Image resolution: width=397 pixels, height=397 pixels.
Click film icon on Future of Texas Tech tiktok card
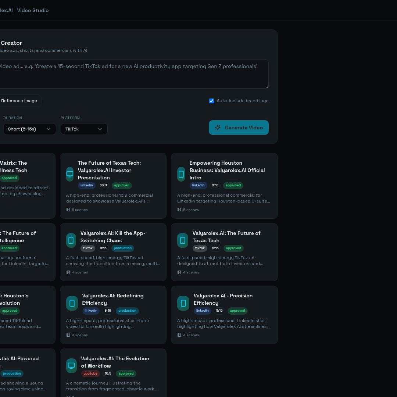(x=179, y=272)
